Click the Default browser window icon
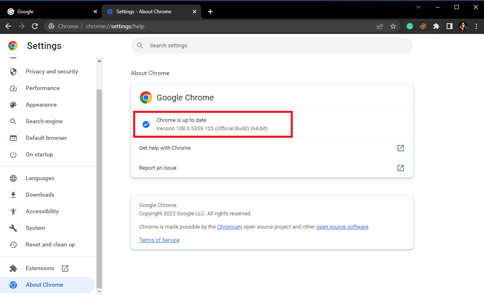 pos(13,138)
